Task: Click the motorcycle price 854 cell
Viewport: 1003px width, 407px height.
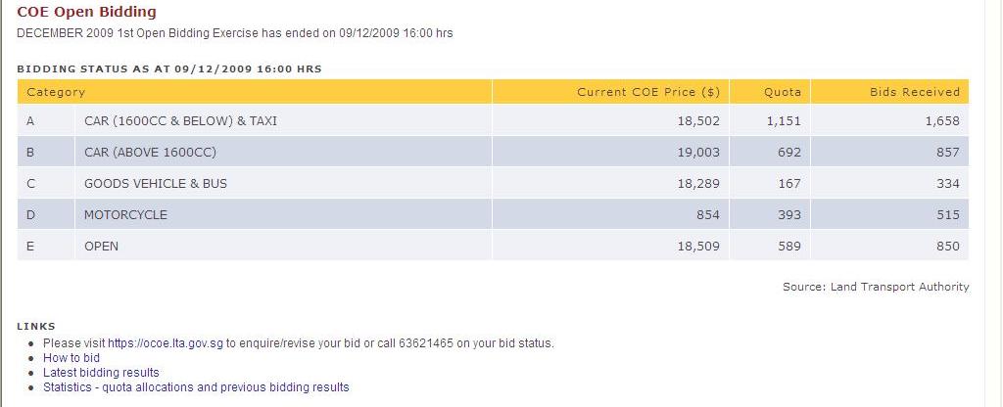Action: click(x=611, y=214)
